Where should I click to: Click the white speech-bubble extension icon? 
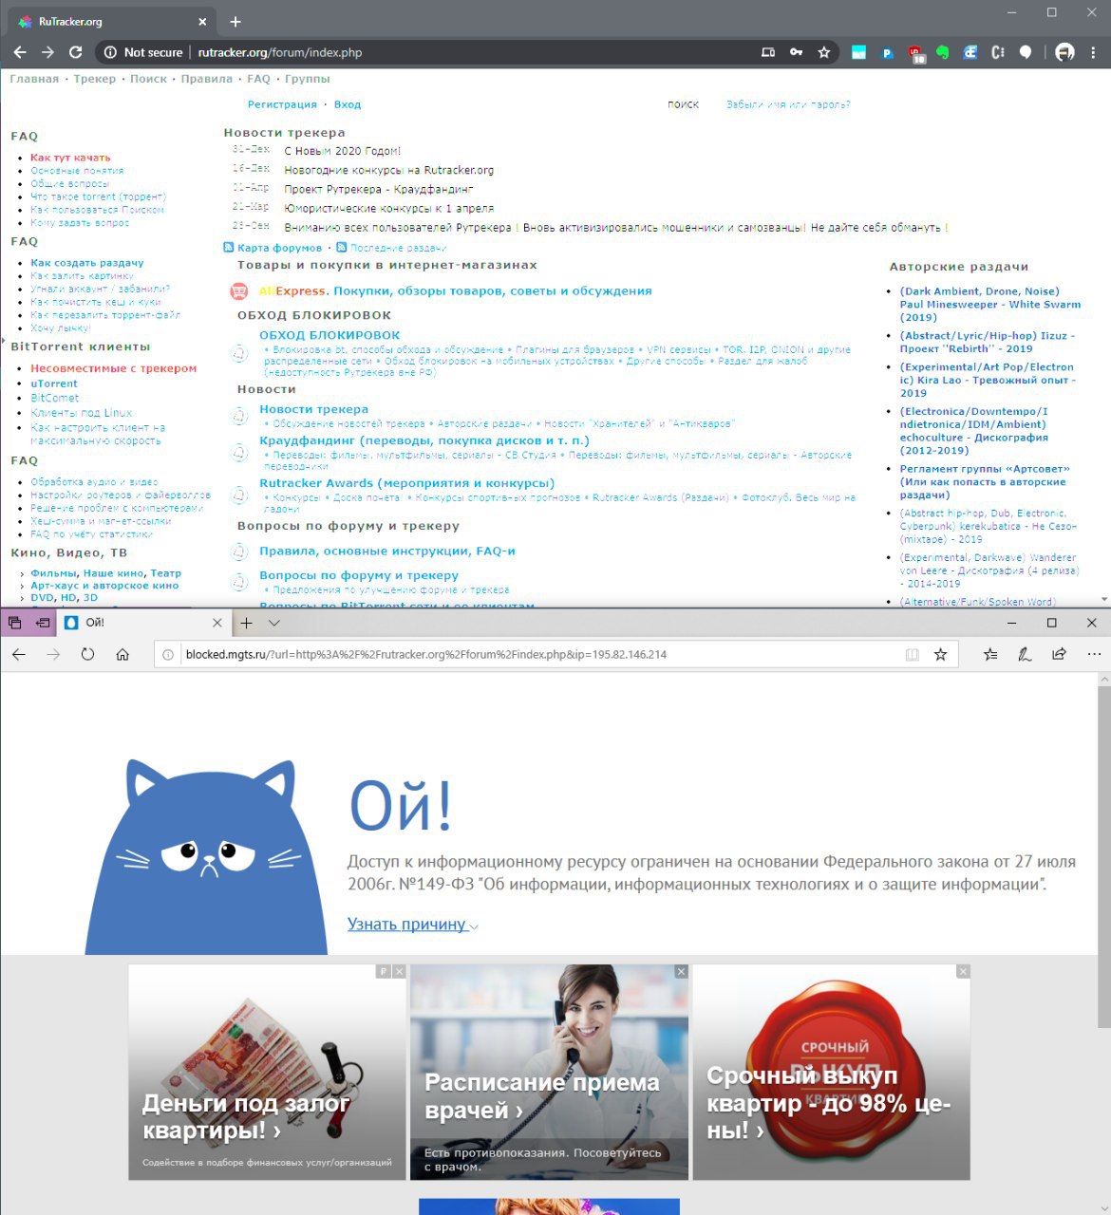1025,52
